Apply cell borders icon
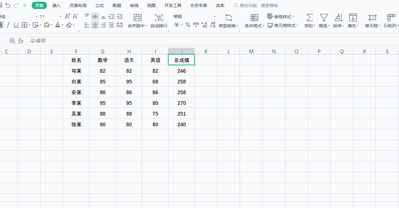Viewport: 399px width, 208px height. [24, 25]
